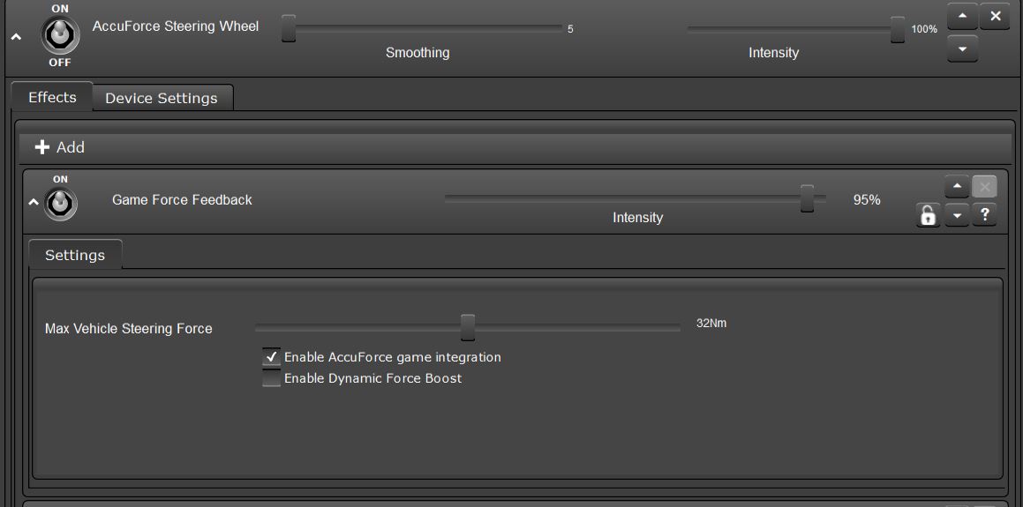Image resolution: width=1023 pixels, height=507 pixels.
Task: Move AccuForce Steering Wheel device down
Action: [962, 49]
